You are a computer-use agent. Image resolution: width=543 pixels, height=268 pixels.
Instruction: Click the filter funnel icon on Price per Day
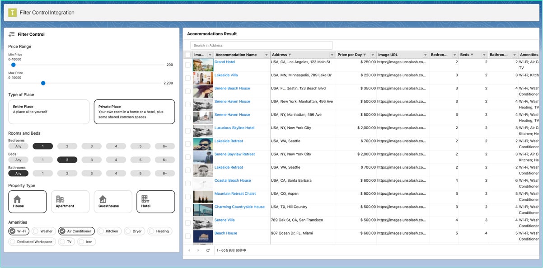click(x=365, y=55)
